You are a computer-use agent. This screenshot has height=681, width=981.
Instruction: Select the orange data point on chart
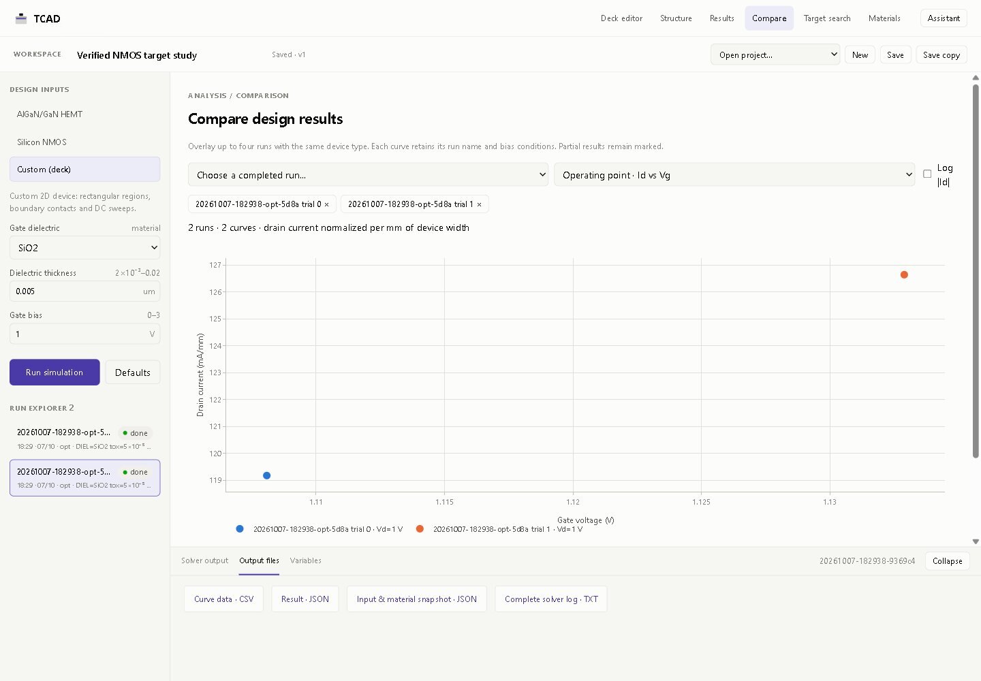point(904,275)
